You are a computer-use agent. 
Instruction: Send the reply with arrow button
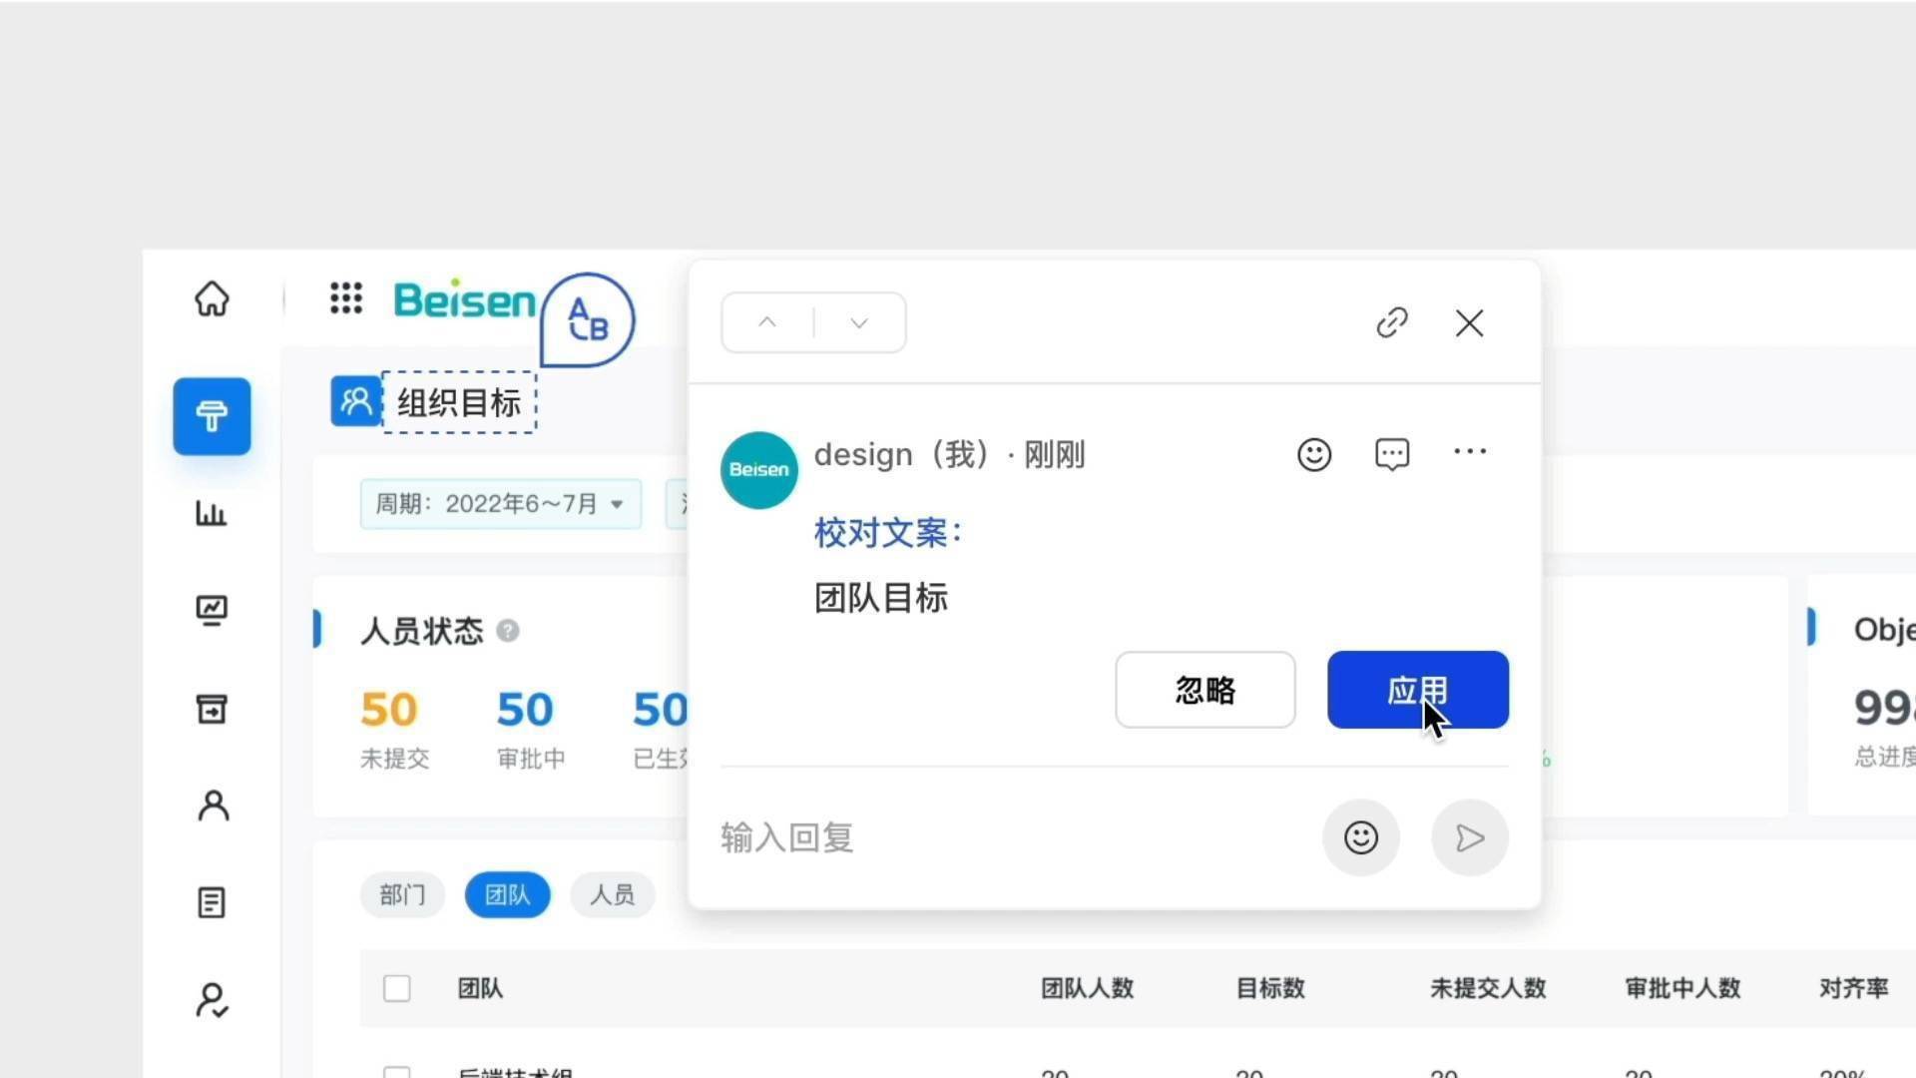coord(1470,837)
